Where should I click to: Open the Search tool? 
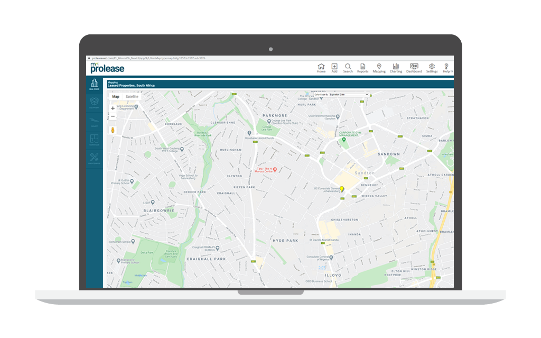pos(348,68)
